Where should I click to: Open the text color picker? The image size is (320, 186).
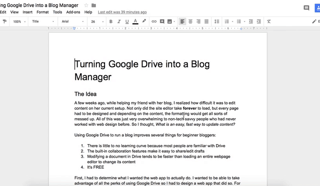pos(135,21)
